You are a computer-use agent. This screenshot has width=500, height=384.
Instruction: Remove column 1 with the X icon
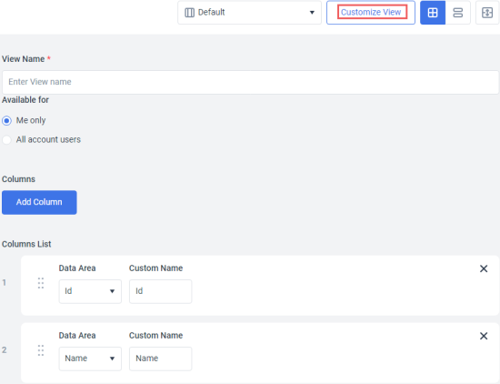coord(484,268)
